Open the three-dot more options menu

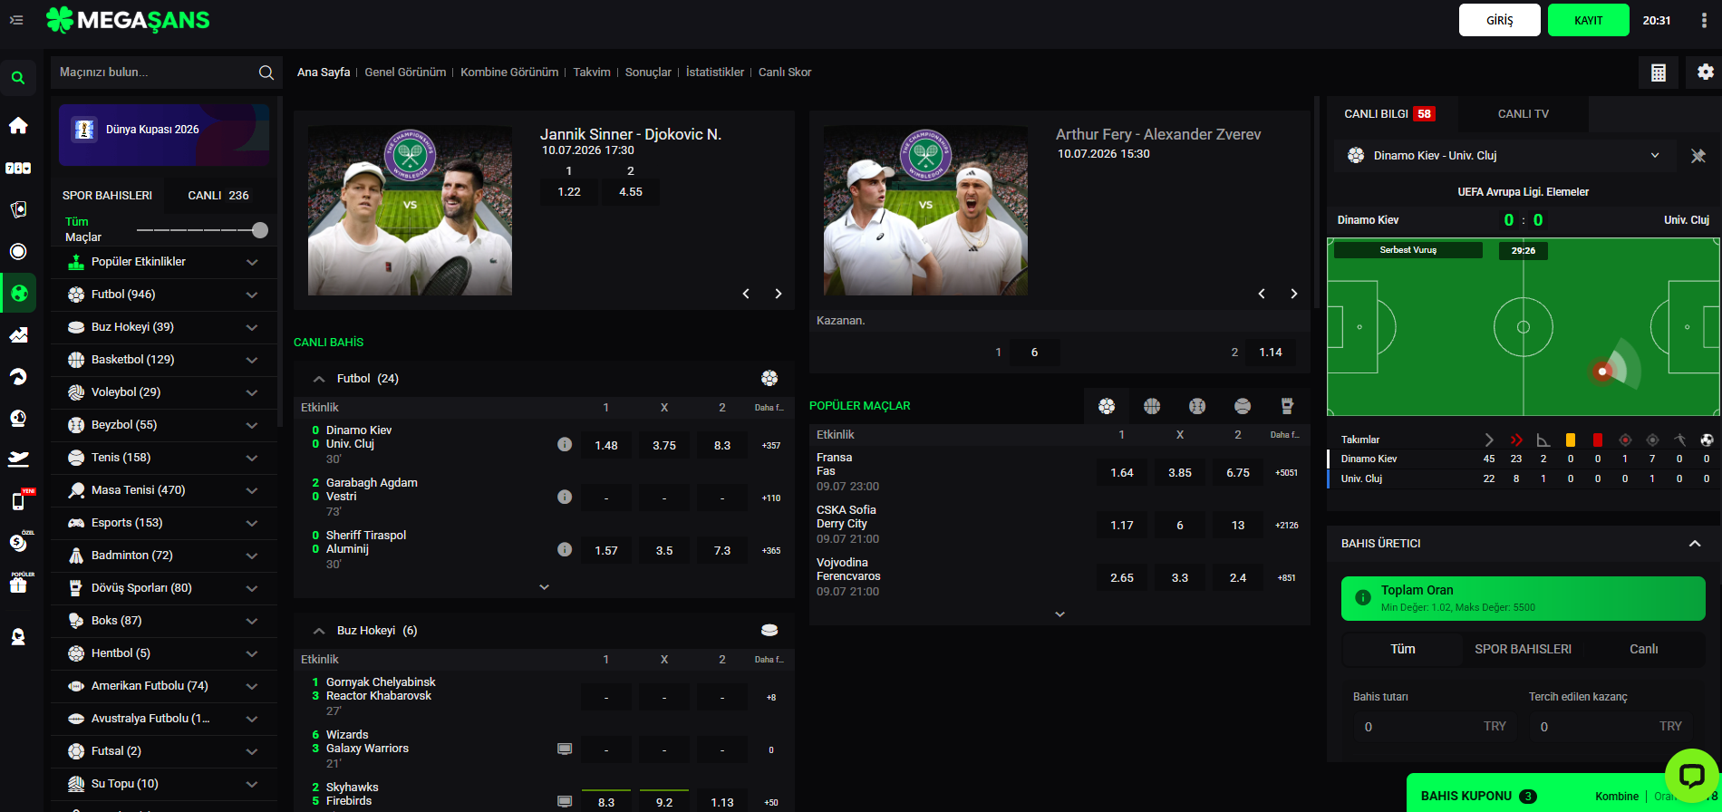click(1704, 20)
